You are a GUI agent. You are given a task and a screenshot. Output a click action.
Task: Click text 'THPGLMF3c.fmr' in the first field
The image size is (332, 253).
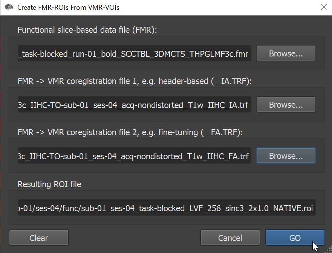click(x=219, y=54)
